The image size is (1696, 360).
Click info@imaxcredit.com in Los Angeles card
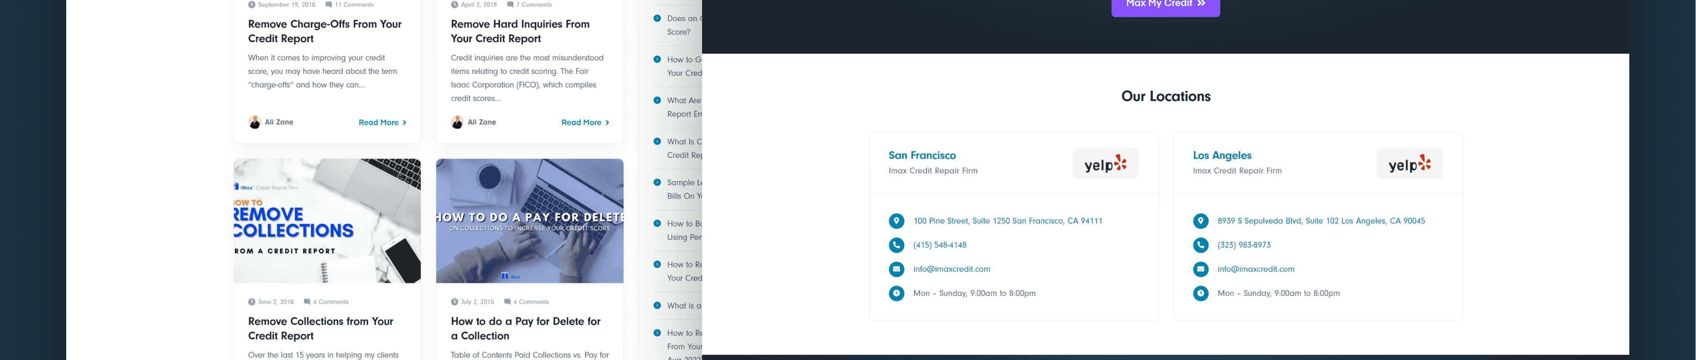(x=1255, y=269)
